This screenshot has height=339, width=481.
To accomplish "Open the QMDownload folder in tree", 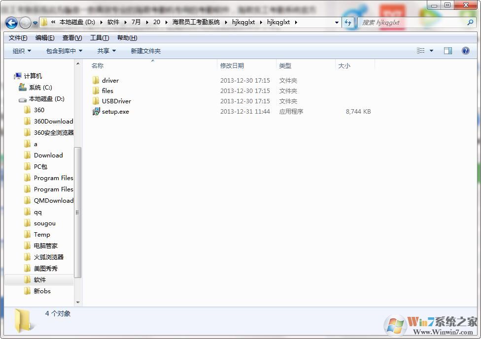I will tap(53, 201).
